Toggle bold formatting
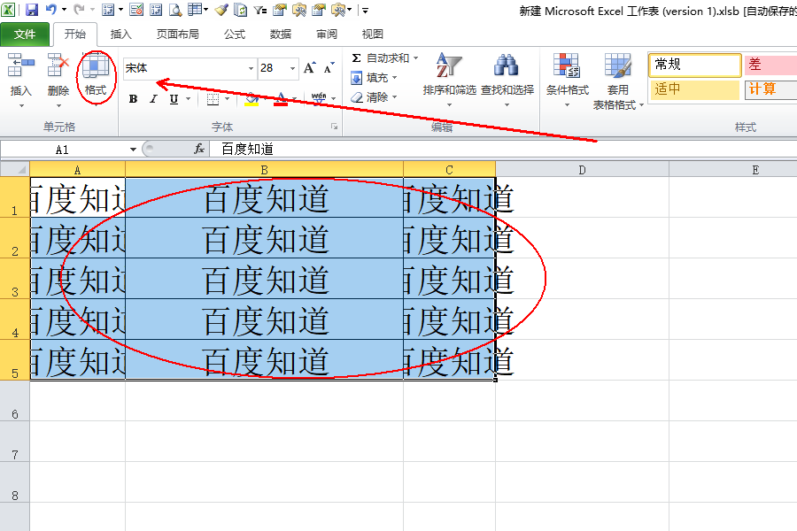 133,99
